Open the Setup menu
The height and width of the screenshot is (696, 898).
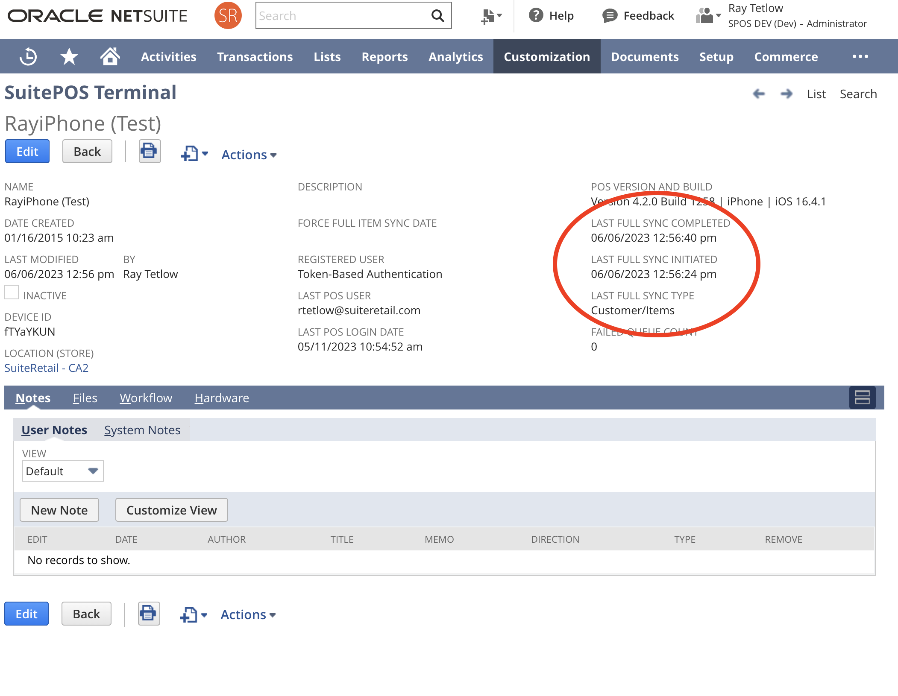tap(716, 57)
